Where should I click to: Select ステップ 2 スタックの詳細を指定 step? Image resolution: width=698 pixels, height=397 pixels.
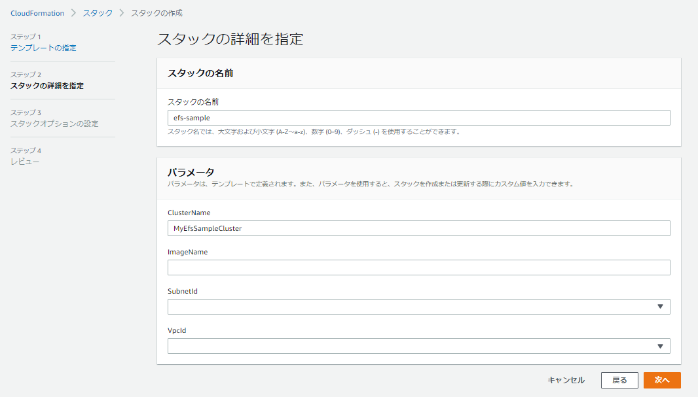coord(47,86)
